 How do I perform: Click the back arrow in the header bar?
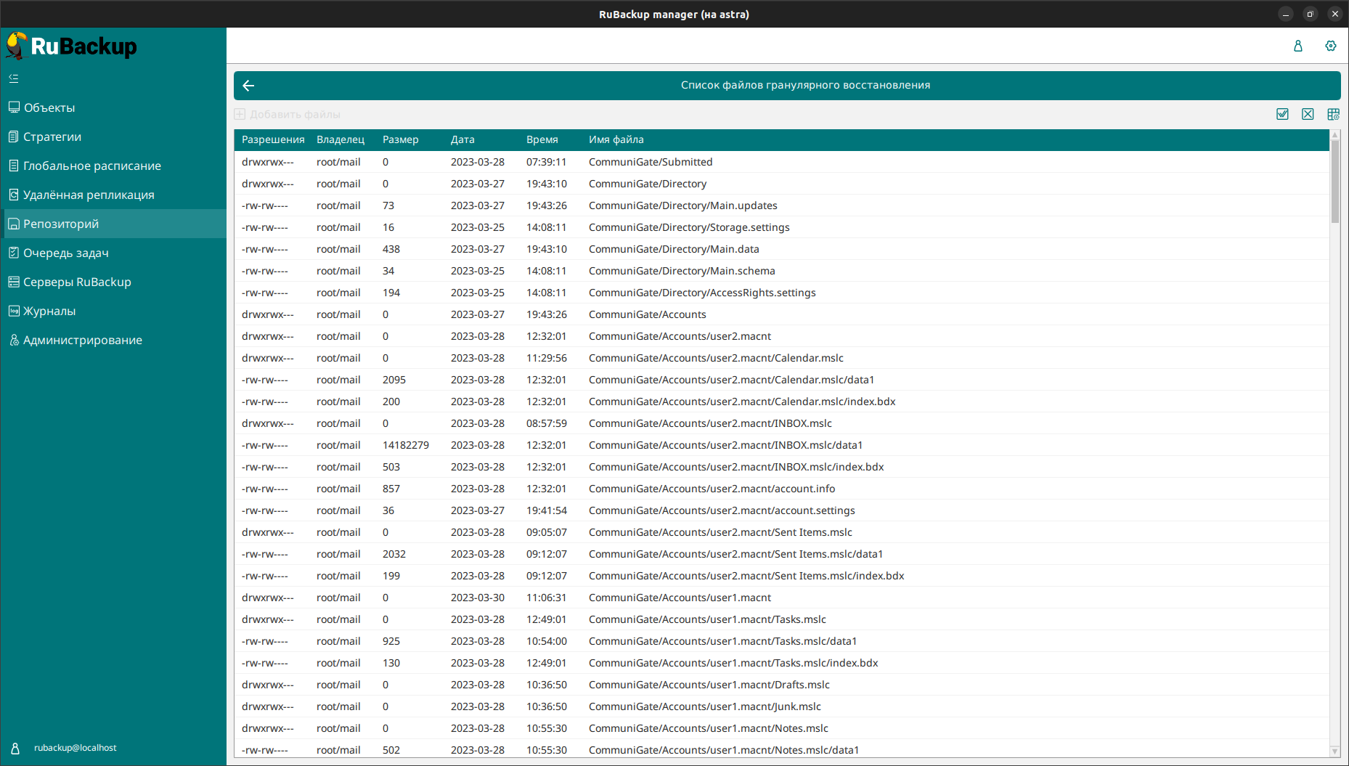pos(248,86)
